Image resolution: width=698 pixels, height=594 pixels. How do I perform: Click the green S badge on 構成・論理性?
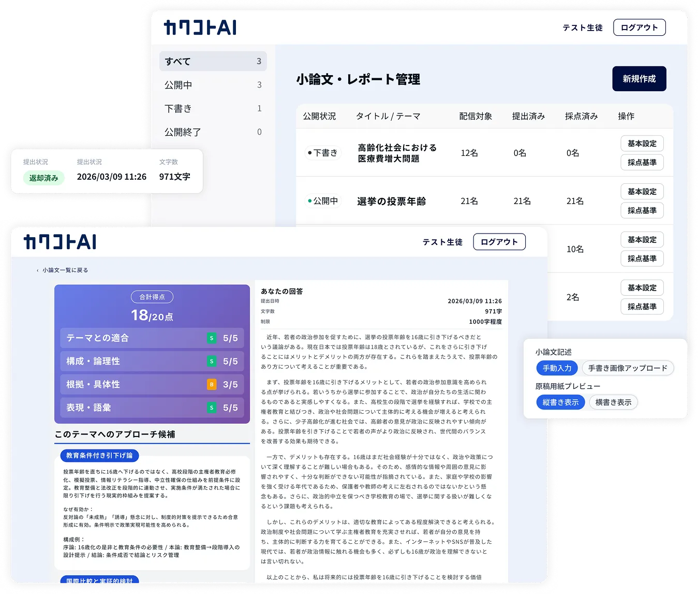212,361
